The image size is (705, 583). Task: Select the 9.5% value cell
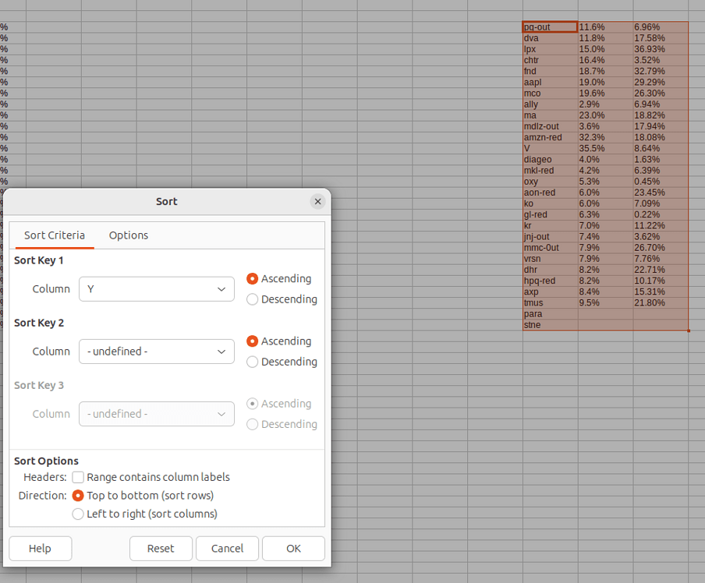606,303
